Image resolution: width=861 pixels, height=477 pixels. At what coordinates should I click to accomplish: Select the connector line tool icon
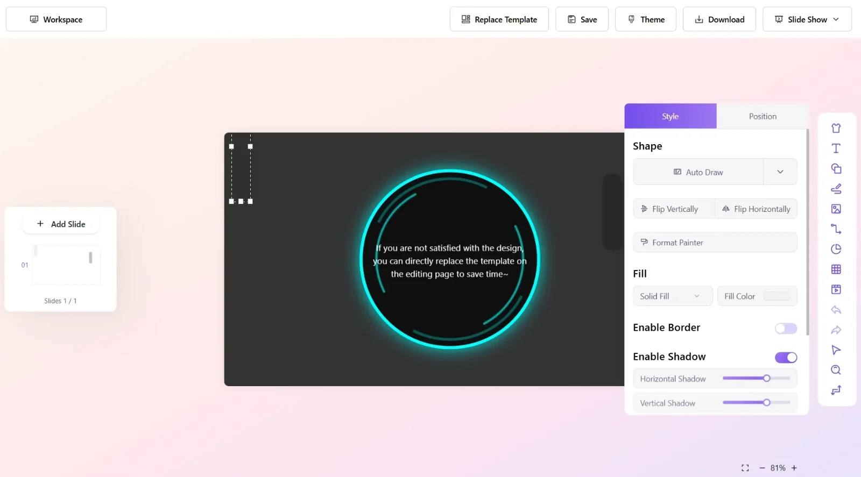(836, 229)
